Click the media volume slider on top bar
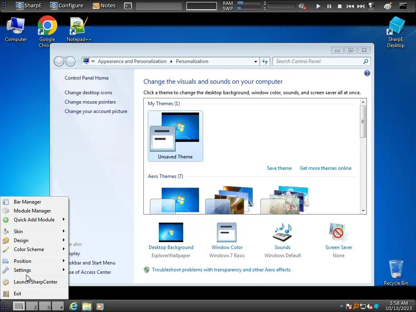Image resolution: width=416 pixels, height=312 pixels. point(281,6)
